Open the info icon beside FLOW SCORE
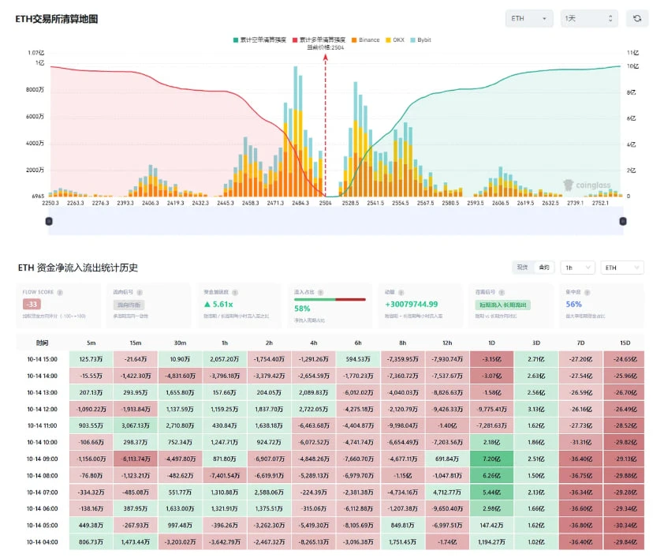 click(60, 292)
